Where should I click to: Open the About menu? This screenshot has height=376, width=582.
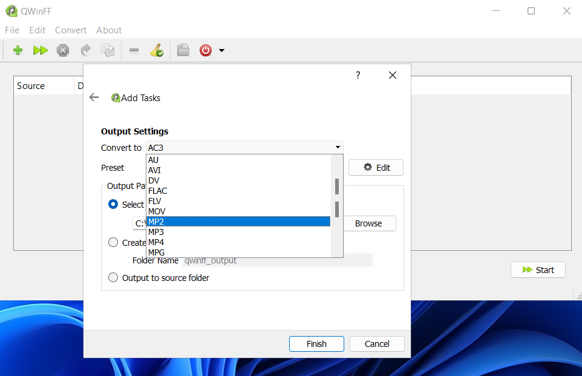click(109, 30)
